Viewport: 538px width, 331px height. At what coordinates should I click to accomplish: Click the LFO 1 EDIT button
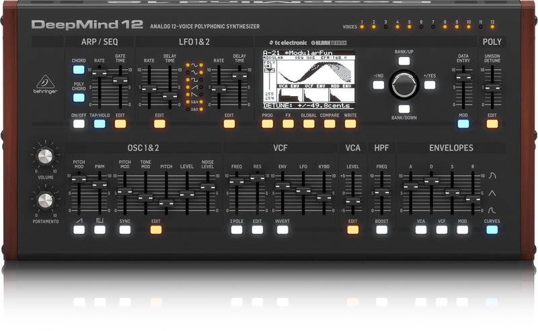click(x=159, y=124)
